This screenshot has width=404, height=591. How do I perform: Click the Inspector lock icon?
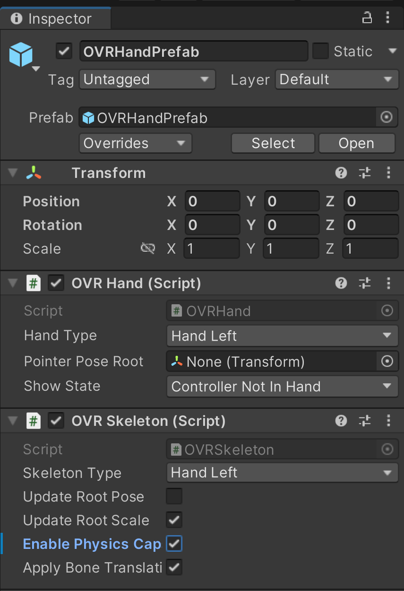367,18
